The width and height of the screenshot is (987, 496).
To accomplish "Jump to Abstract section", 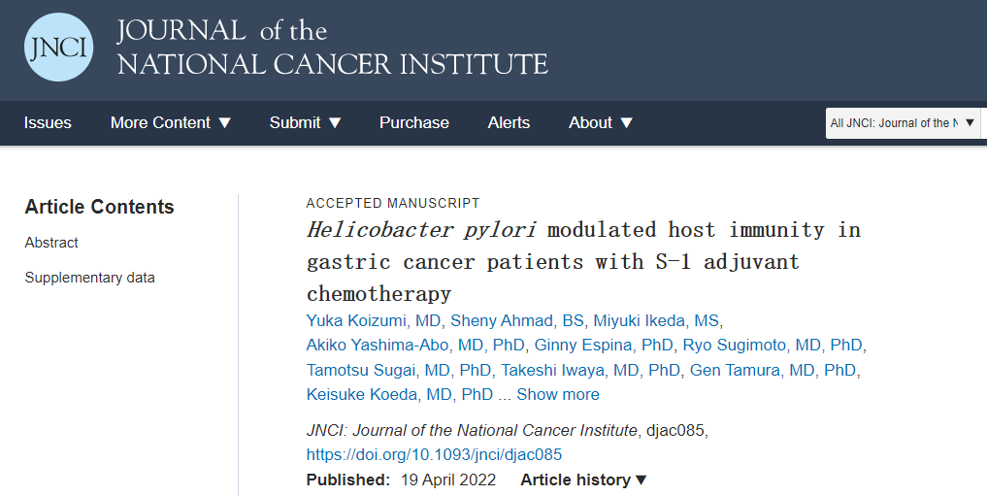I will point(51,243).
